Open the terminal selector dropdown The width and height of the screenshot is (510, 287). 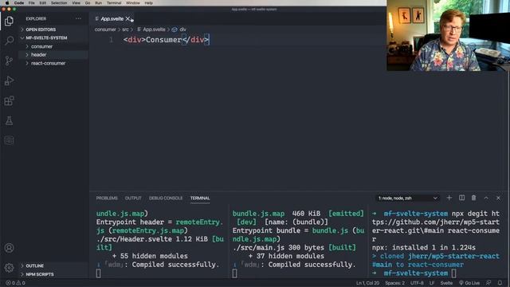tap(407, 199)
